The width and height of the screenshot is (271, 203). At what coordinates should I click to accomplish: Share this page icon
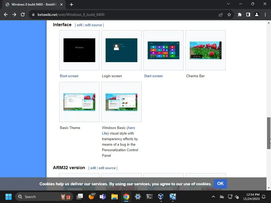[221, 15]
